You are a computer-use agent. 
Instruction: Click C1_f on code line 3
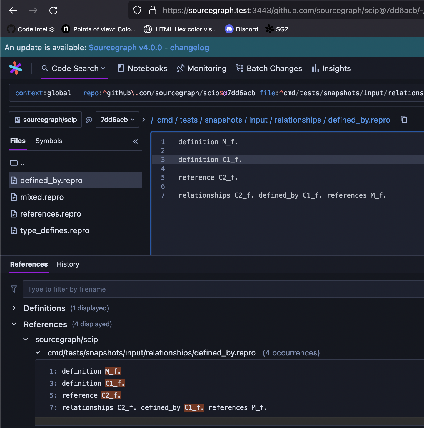click(x=232, y=160)
